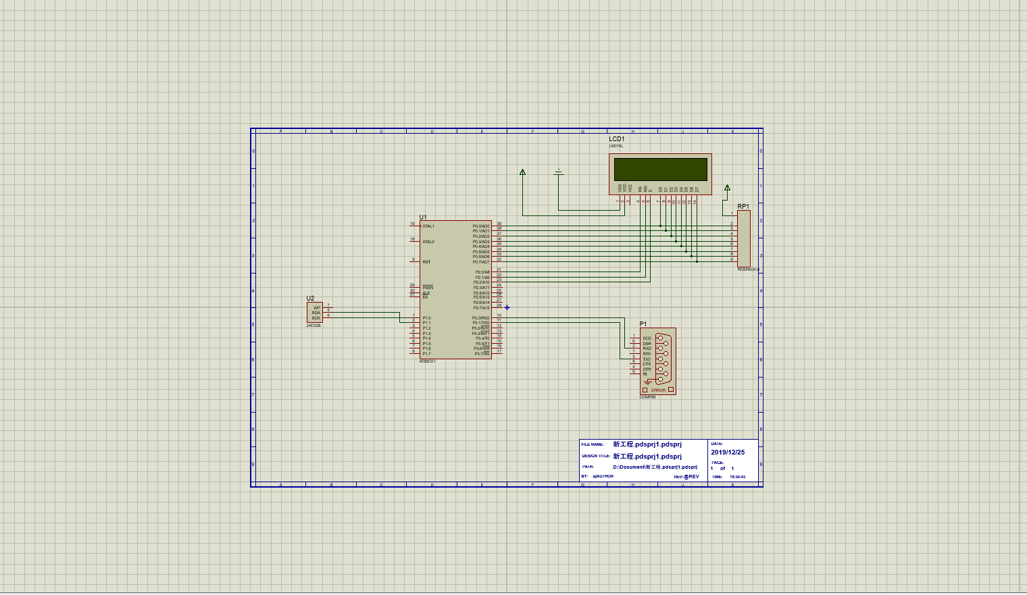Select the U1 AT89C51 microcontroller body
This screenshot has height=595, width=1027.
point(455,290)
